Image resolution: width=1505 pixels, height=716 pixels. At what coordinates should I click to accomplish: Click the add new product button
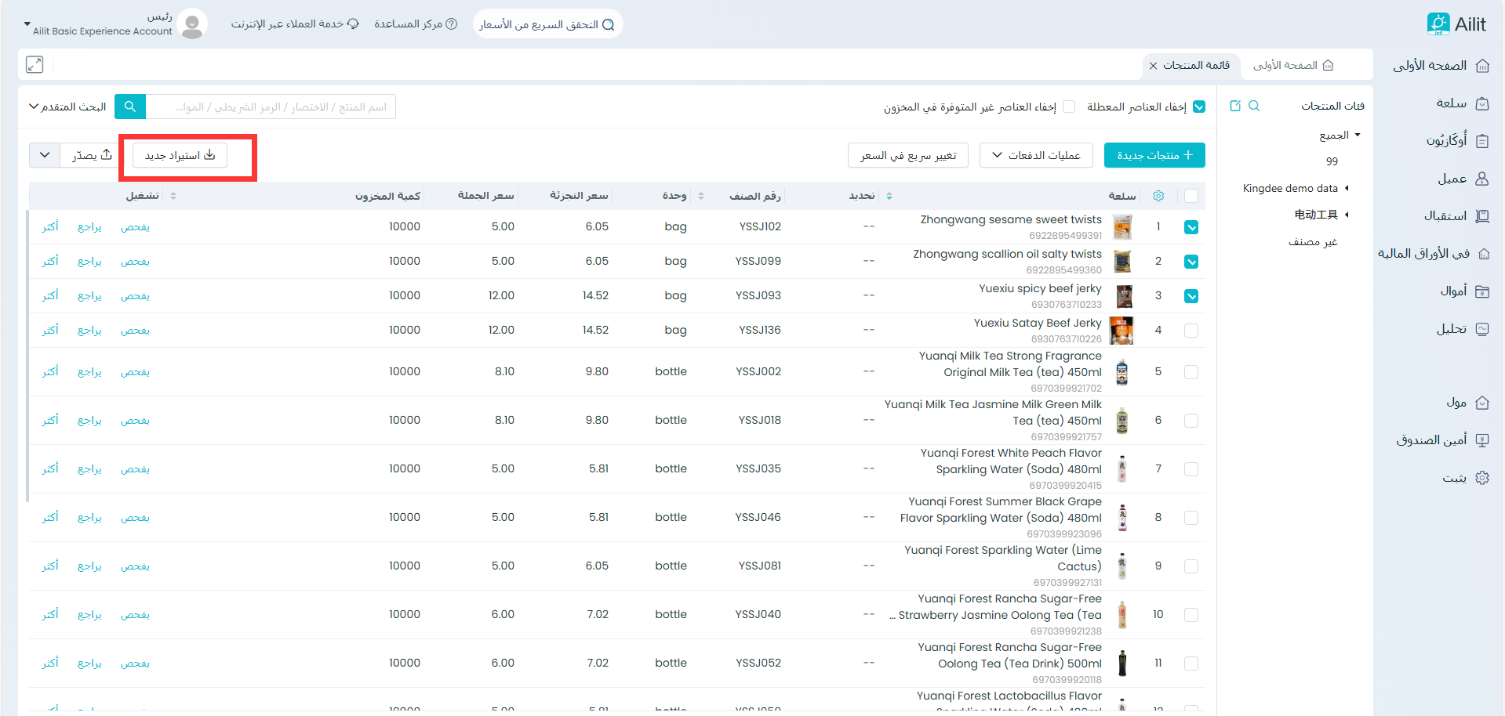[1154, 155]
